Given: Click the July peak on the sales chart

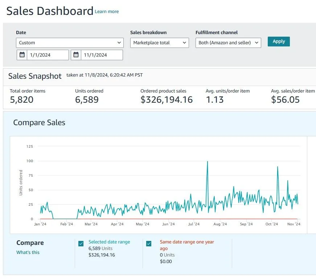Looking at the screenshot, I should (207, 161).
